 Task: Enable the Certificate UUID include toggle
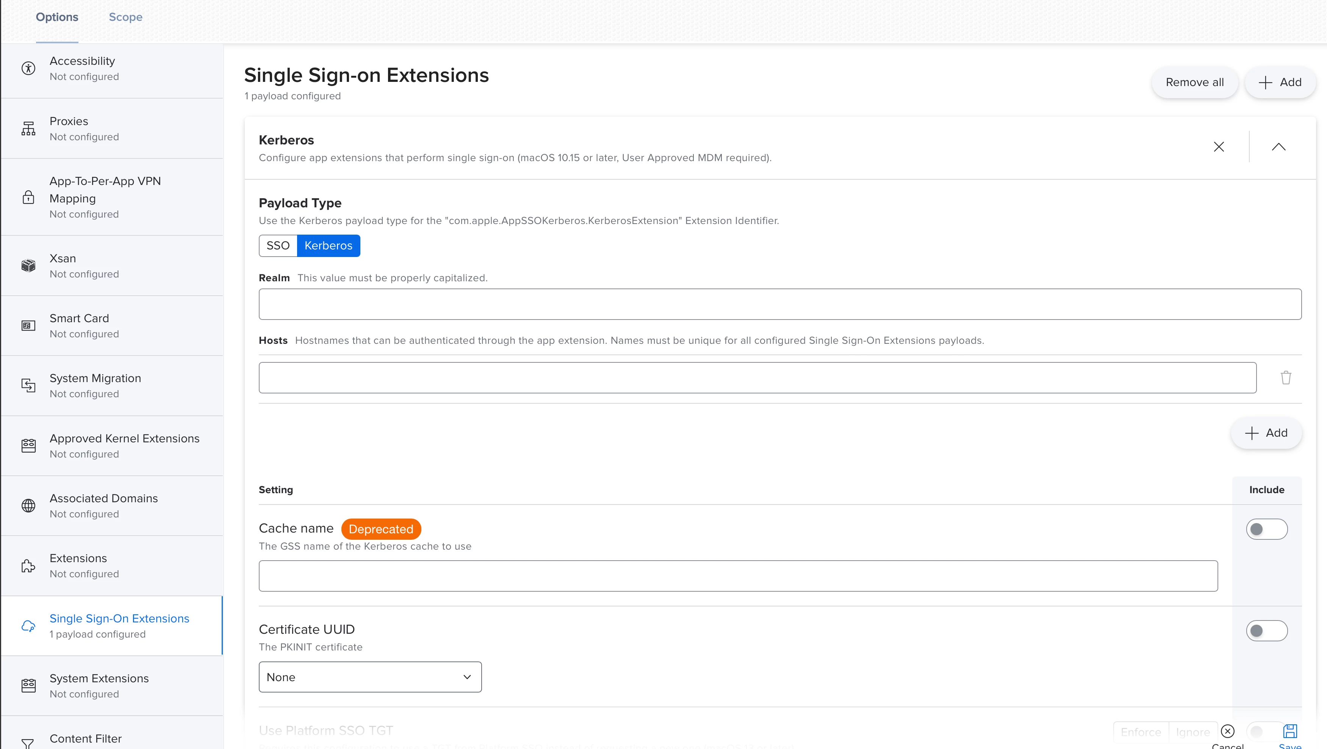click(x=1266, y=630)
